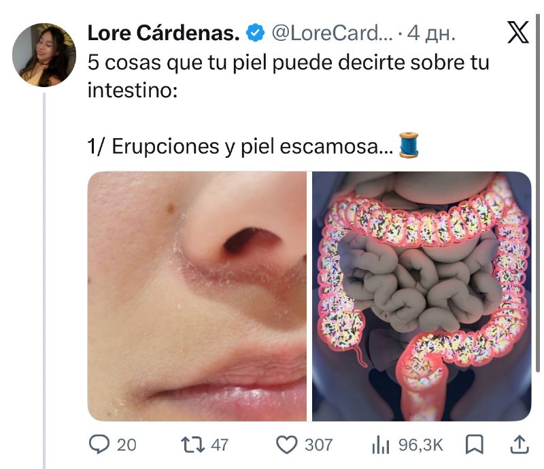The width and height of the screenshot is (544, 469).
Task: Click the repost count 47
Action: (x=220, y=445)
